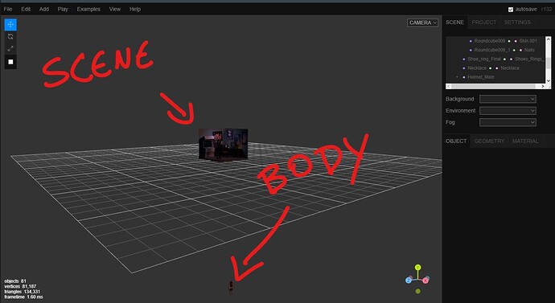Select the Necklace object after the blue dot
This screenshot has height=303, width=555.
(x=477, y=68)
